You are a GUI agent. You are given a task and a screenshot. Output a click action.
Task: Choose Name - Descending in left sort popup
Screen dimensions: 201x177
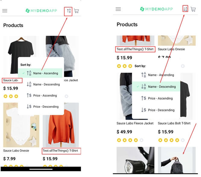point(43,84)
